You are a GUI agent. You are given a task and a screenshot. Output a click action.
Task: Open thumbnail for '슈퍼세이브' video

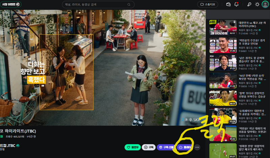[x=223, y=116]
